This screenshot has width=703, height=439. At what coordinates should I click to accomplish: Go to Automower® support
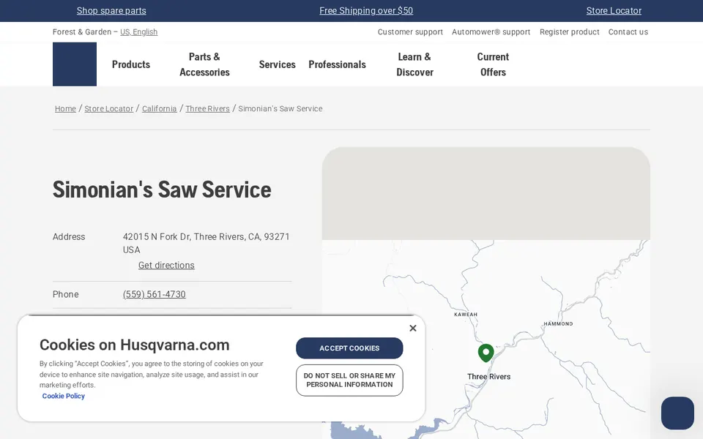(x=491, y=31)
